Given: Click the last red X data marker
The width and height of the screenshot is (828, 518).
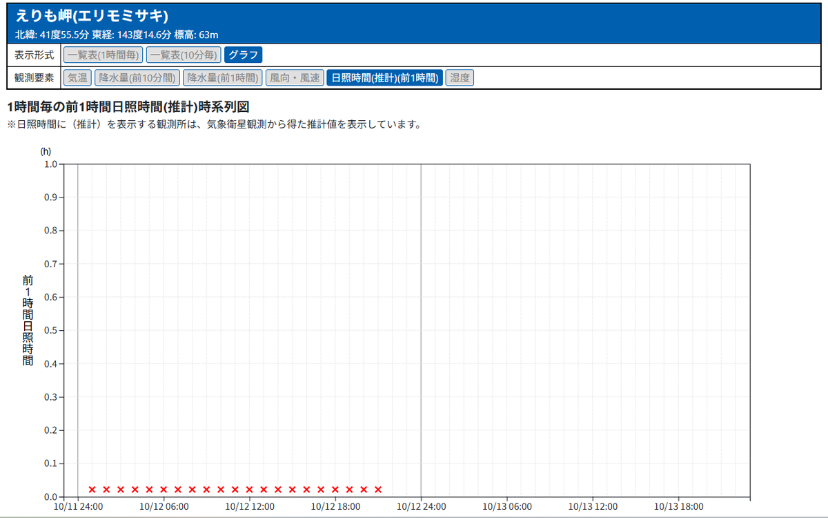Looking at the screenshot, I should [x=378, y=490].
